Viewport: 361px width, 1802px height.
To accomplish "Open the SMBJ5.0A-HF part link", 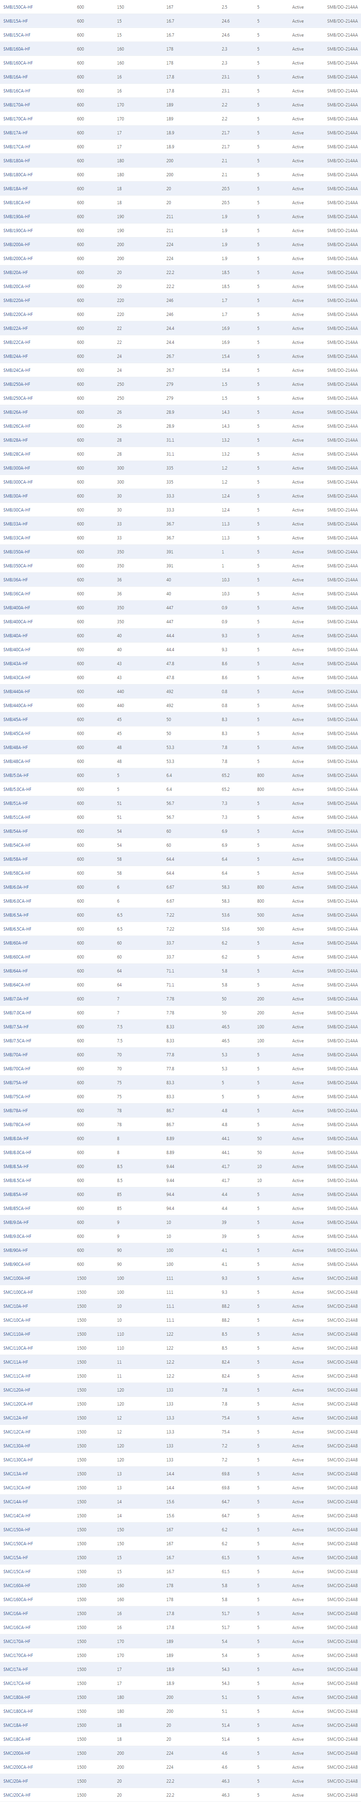I will point(16,775).
